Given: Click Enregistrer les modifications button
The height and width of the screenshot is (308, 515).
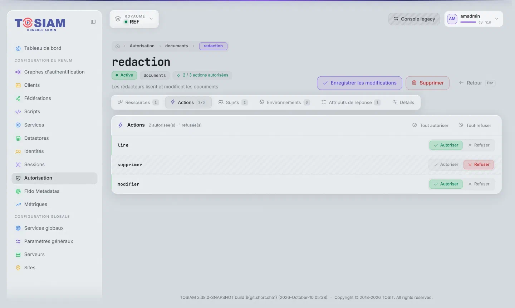Looking at the screenshot, I should (x=359, y=83).
